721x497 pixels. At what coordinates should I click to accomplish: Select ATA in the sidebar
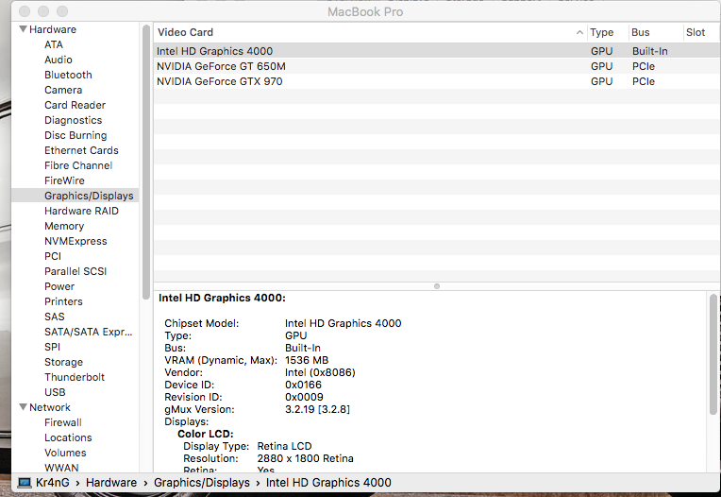tap(54, 44)
